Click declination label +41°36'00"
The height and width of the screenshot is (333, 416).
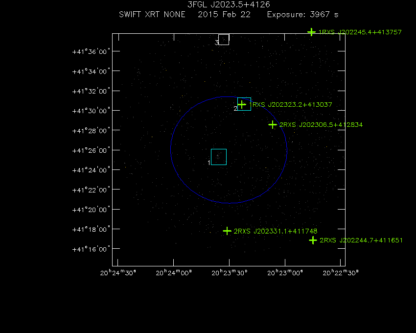pyautogui.click(x=91, y=51)
